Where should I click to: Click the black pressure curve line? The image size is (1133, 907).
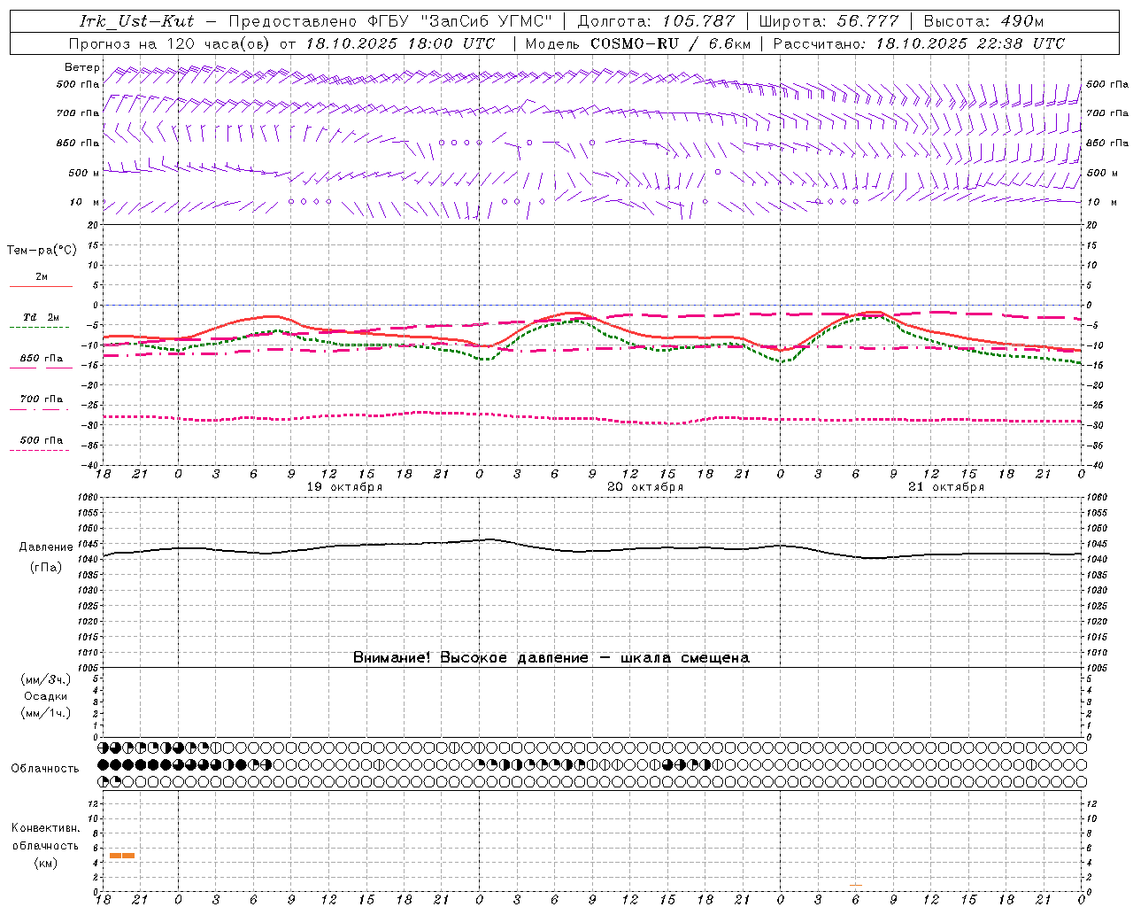pos(592,549)
